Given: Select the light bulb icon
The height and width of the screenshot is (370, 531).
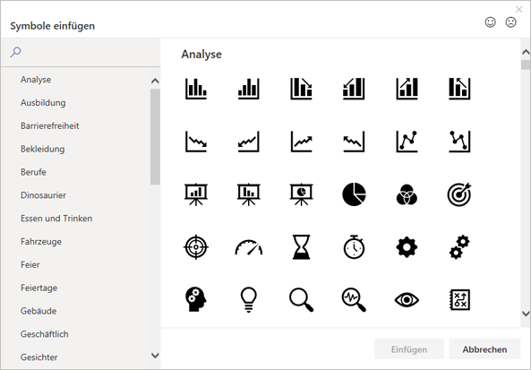Looking at the screenshot, I should click(x=249, y=299).
